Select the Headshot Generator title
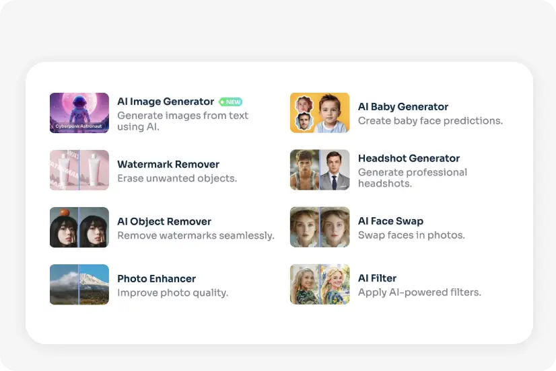The height and width of the screenshot is (371, 556). (x=409, y=159)
